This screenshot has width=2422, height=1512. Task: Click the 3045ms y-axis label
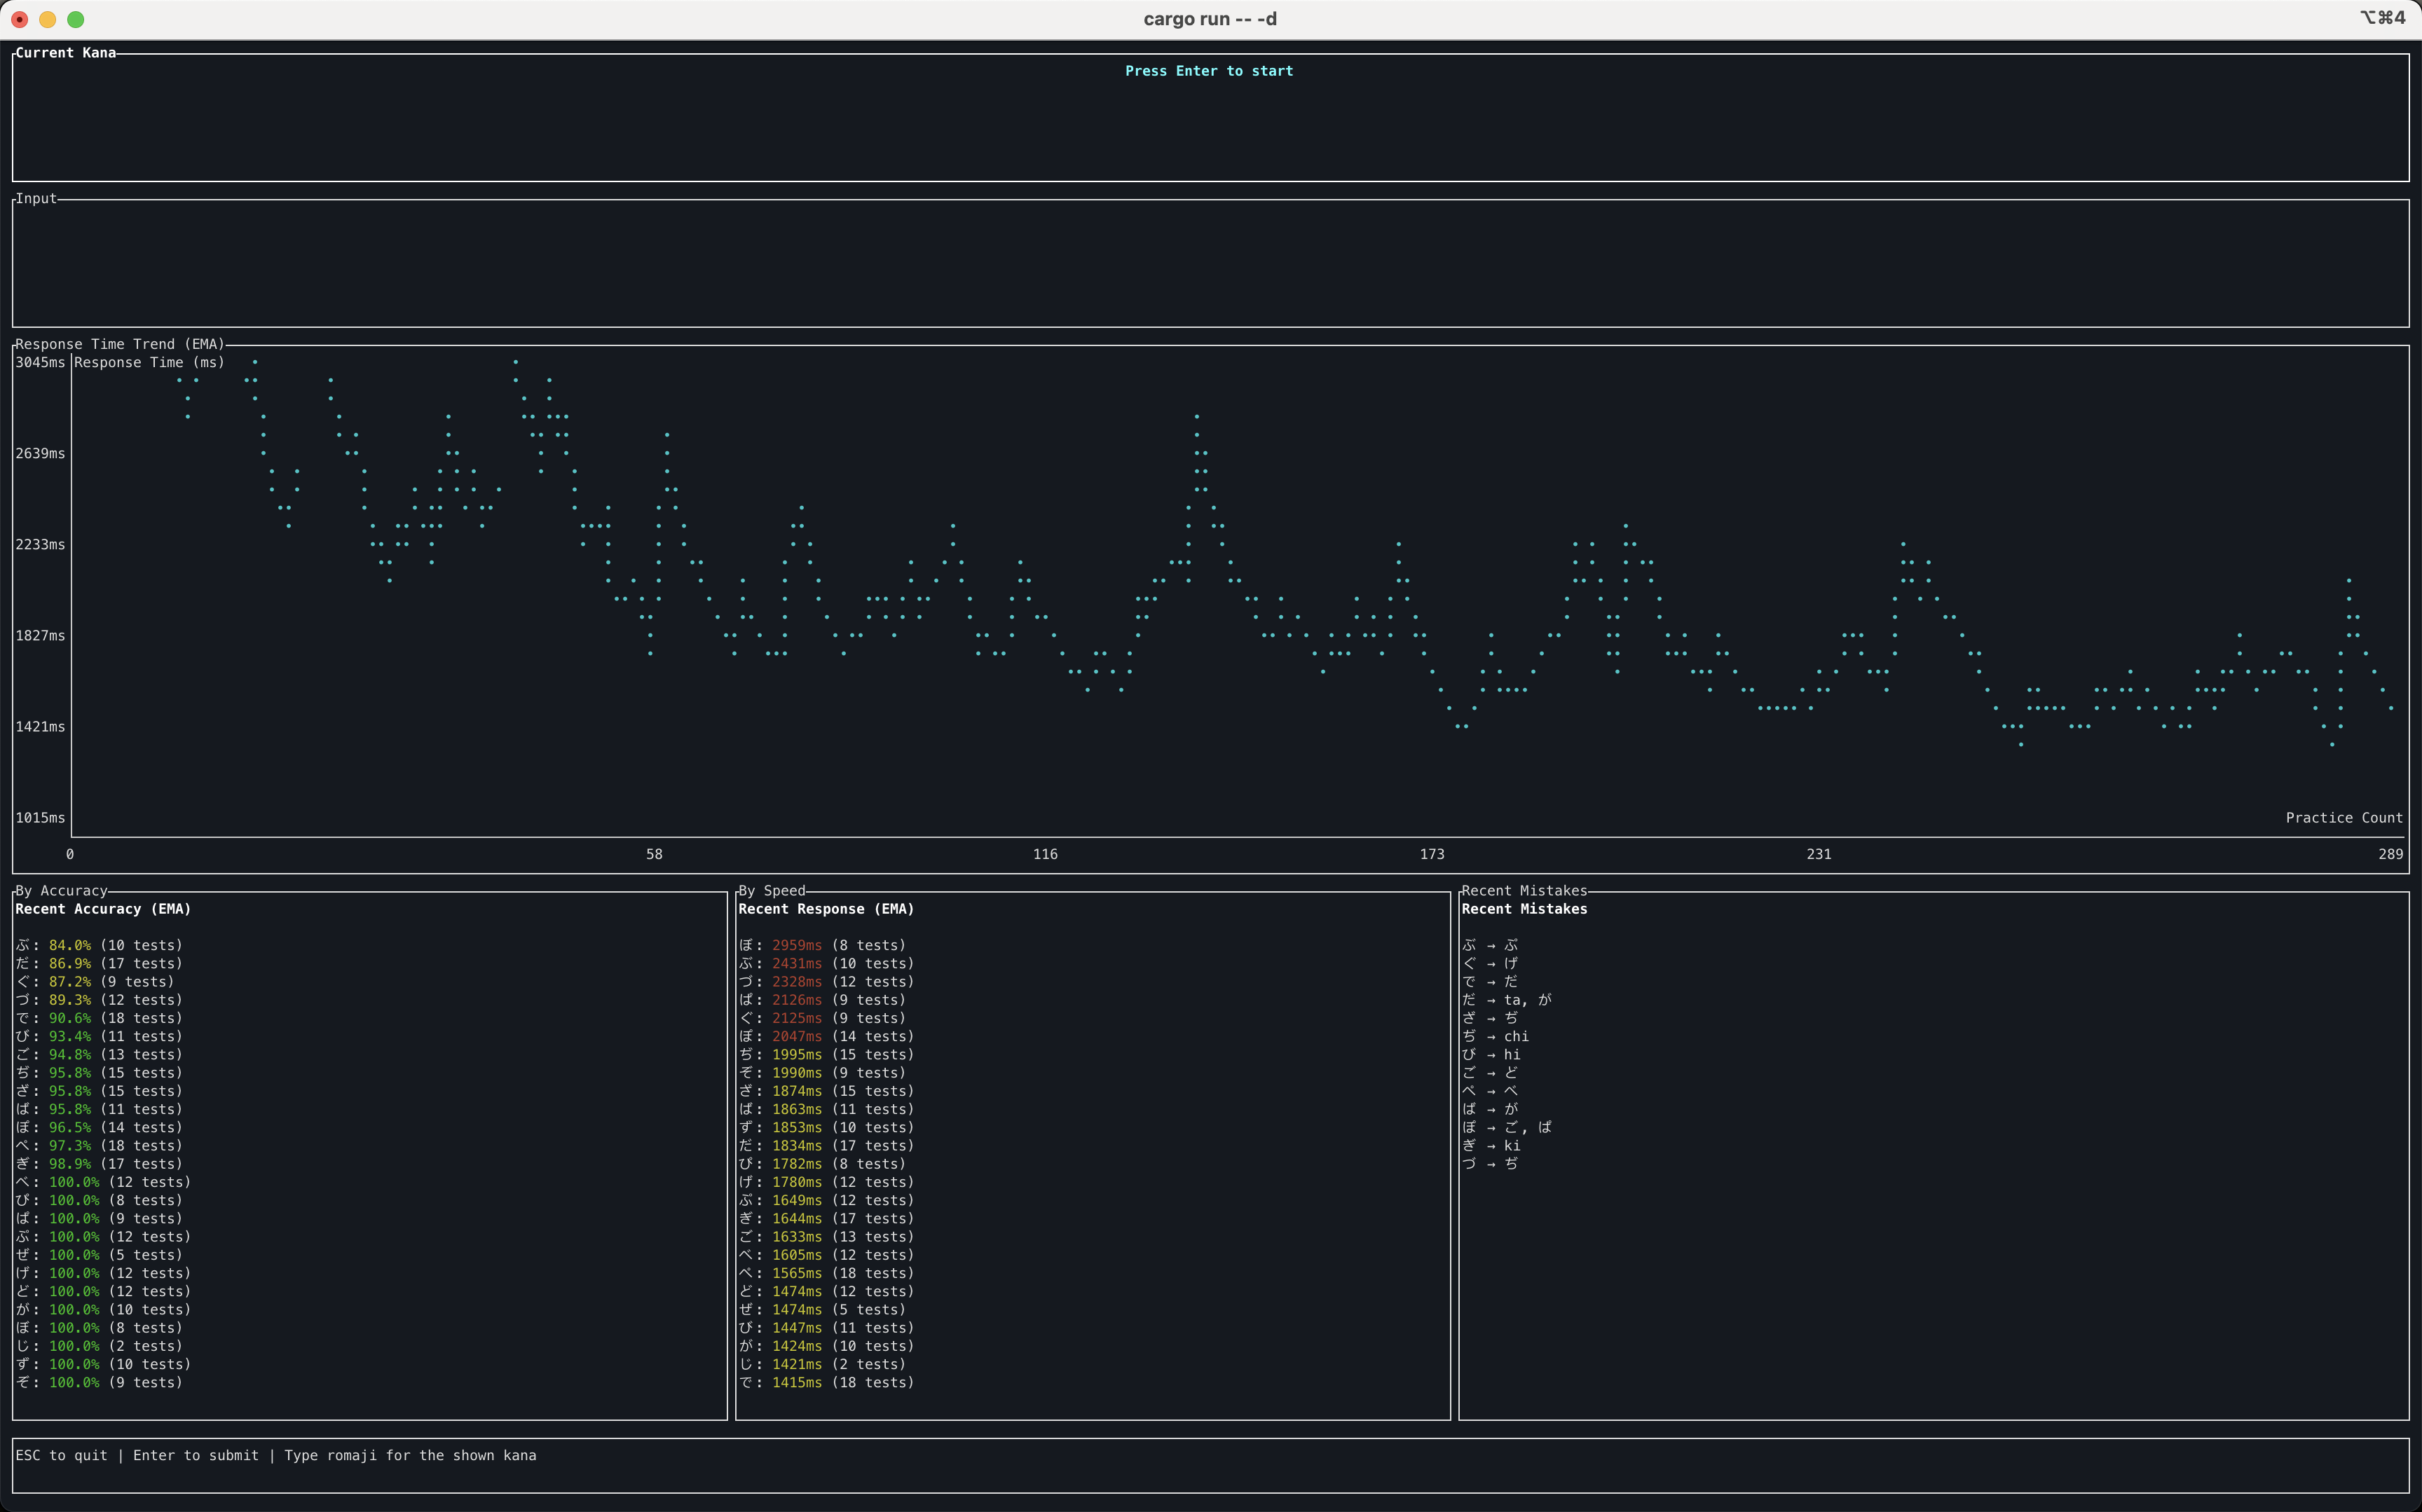[40, 362]
